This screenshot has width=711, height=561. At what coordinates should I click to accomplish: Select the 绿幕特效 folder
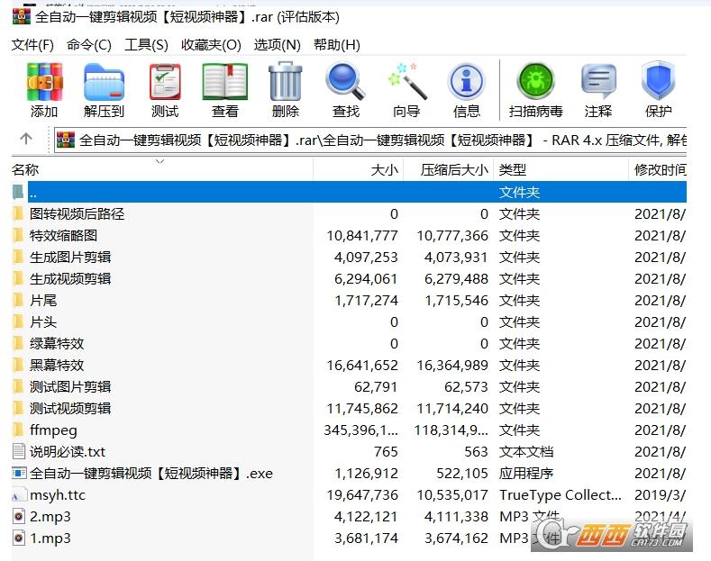point(57,343)
